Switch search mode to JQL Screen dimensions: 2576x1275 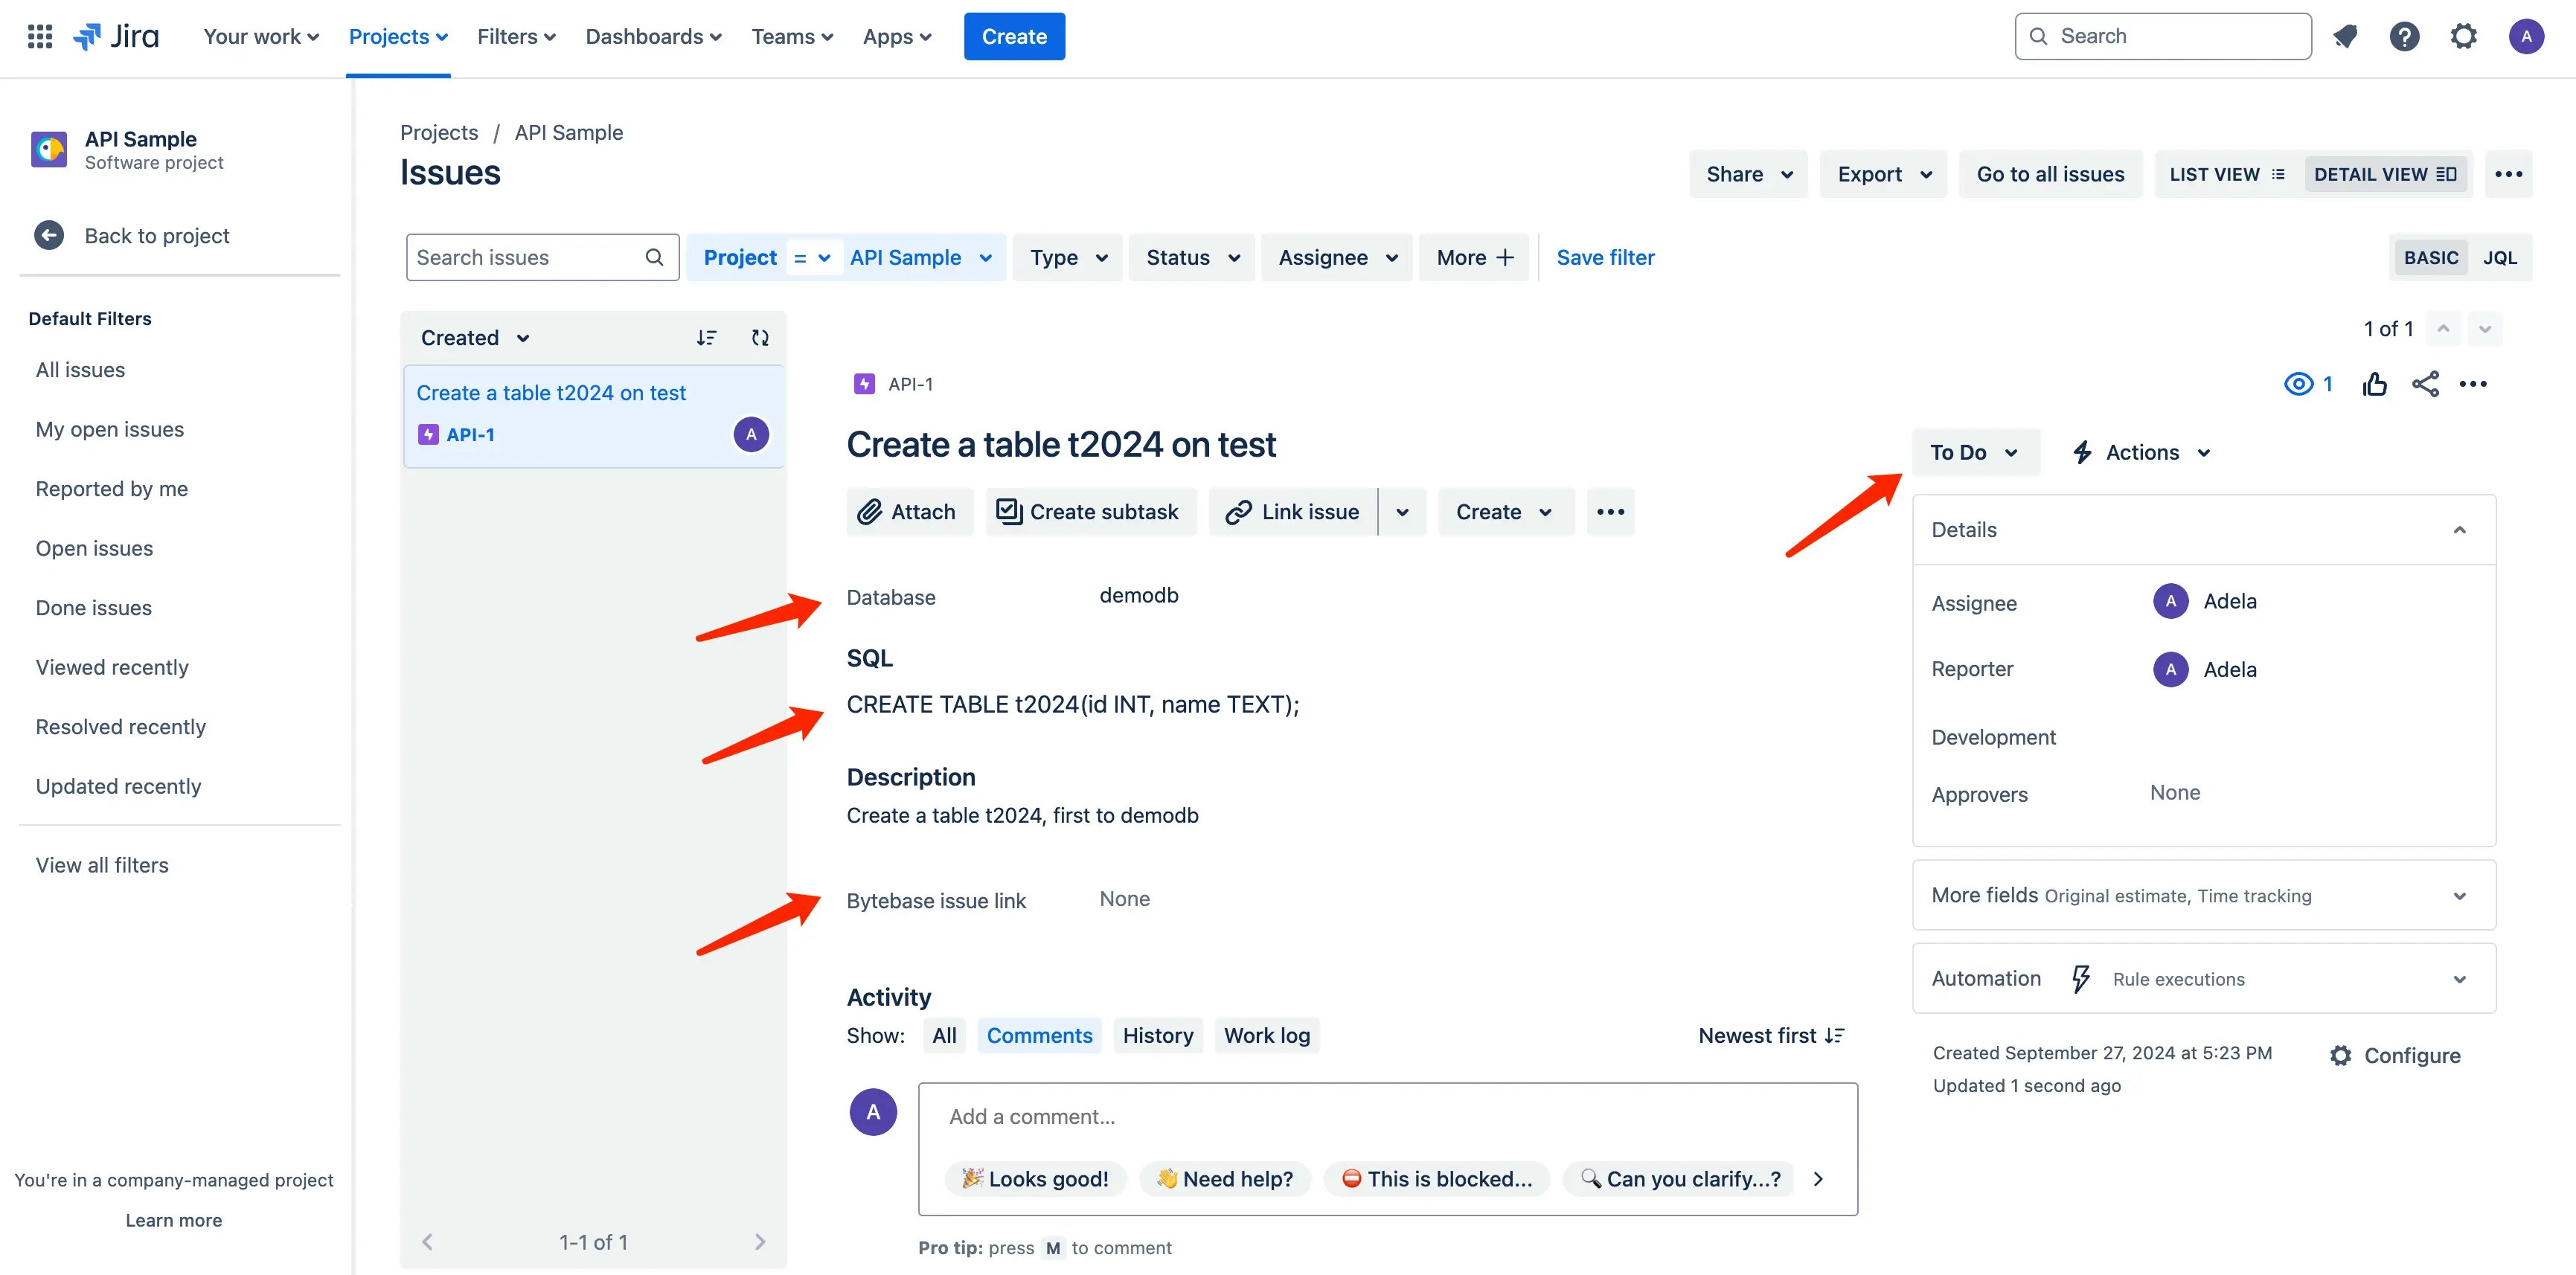[x=2500, y=257]
